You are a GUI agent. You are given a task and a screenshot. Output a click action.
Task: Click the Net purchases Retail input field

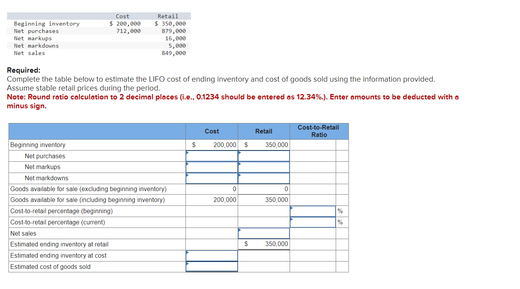[263, 156]
